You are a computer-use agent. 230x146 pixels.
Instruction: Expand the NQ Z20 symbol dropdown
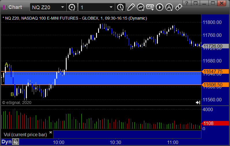63,7
